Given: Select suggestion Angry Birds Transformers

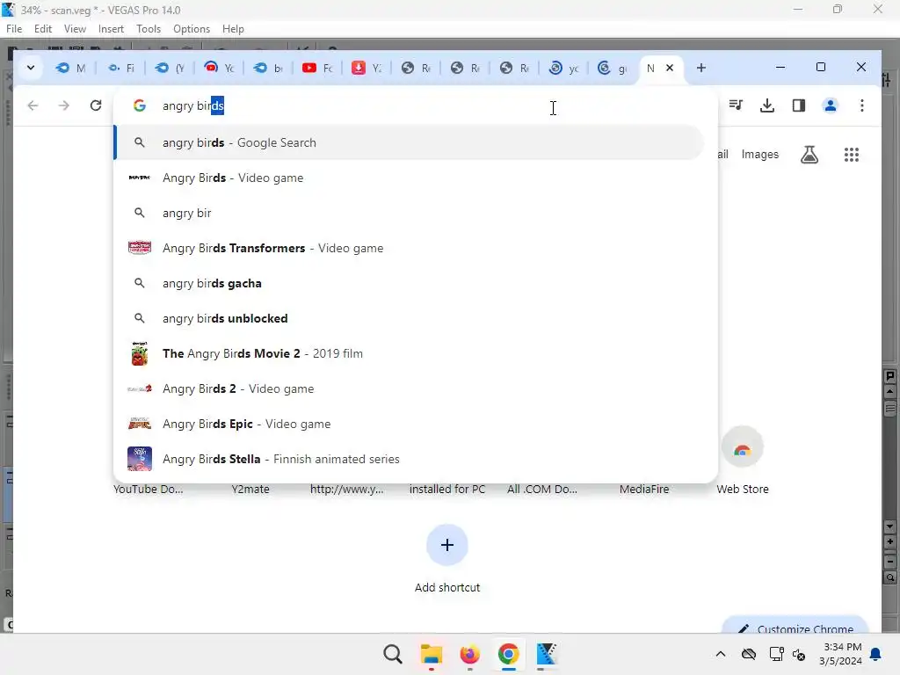Looking at the screenshot, I should (x=409, y=248).
